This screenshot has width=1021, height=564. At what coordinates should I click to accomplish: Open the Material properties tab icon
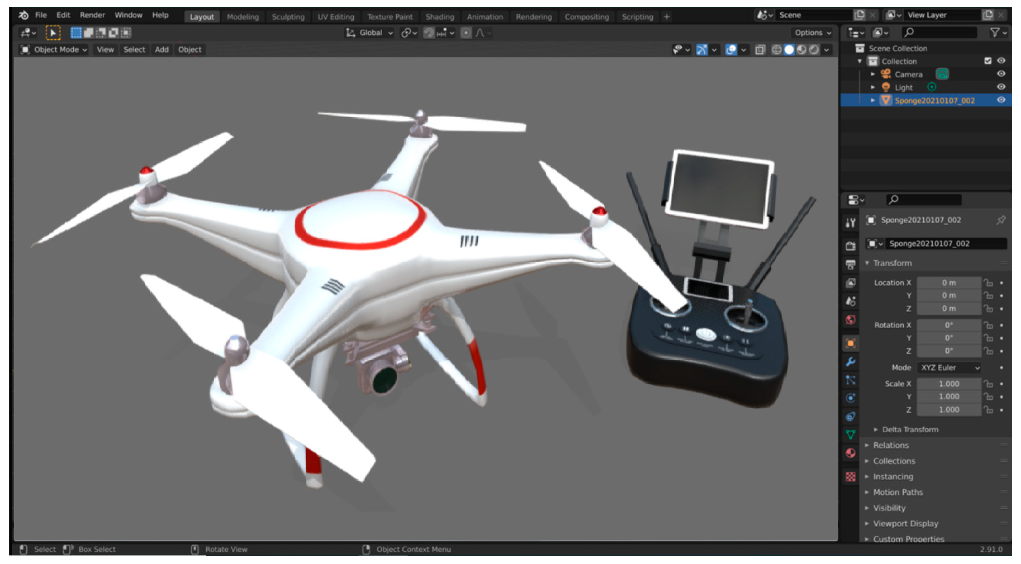click(x=851, y=453)
